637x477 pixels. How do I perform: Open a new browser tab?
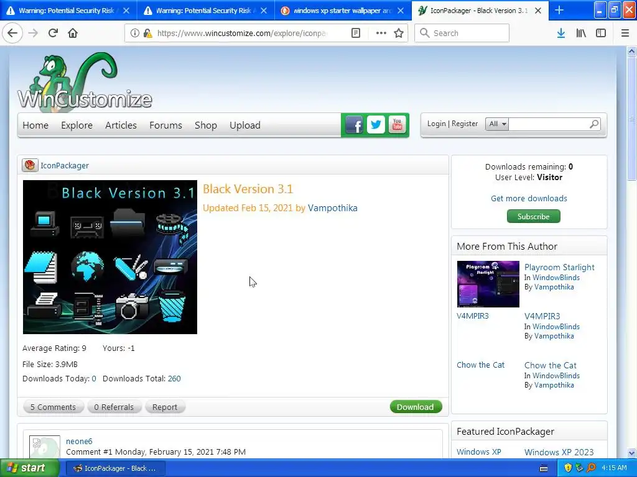point(559,10)
